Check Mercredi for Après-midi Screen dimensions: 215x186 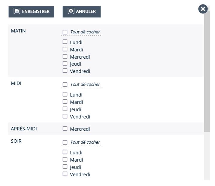tap(65, 129)
